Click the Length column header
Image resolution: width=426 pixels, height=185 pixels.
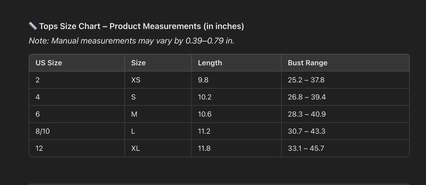[210, 63]
